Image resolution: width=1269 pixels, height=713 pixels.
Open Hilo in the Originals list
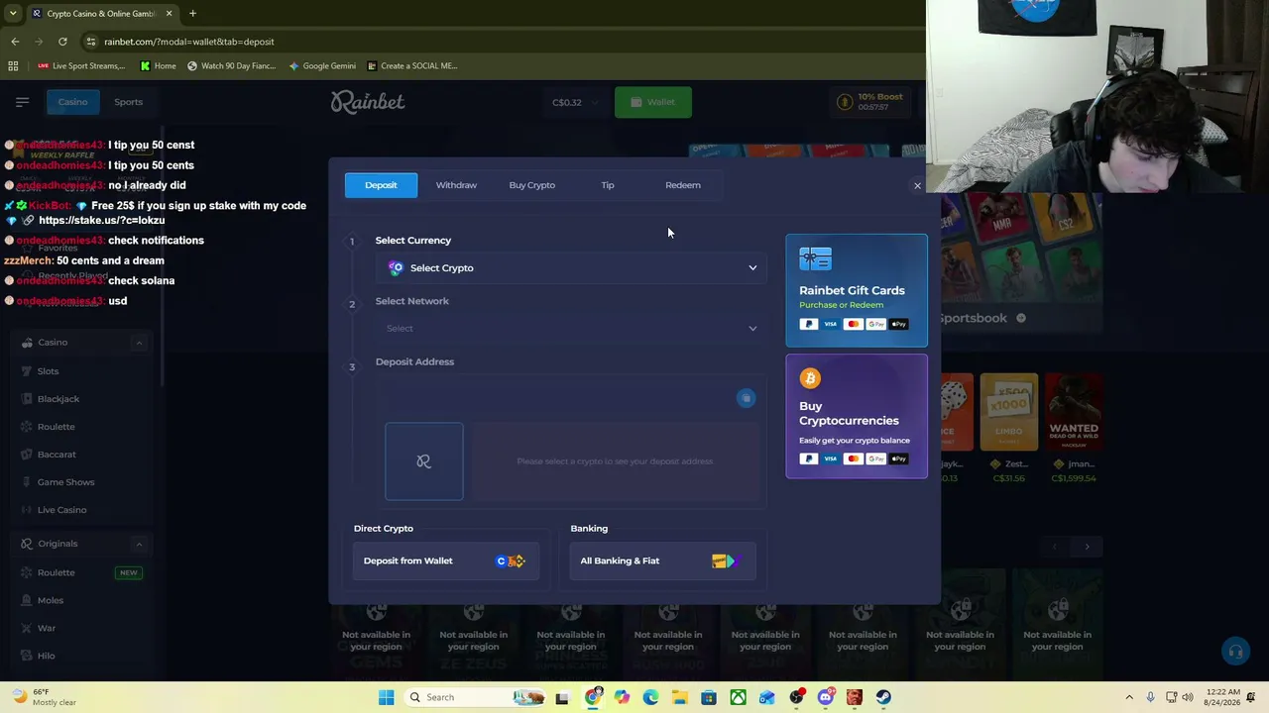46,656
